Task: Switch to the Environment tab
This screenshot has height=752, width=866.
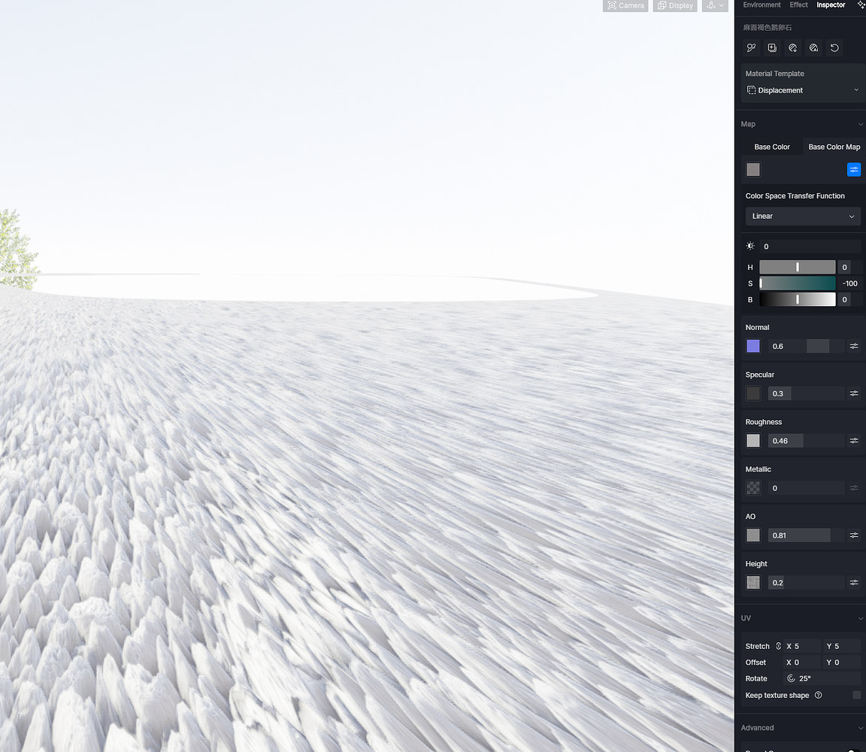Action: click(761, 5)
